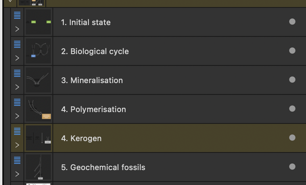Image resolution: width=306 pixels, height=185 pixels.
Task: Hide the Geochemical fossils layer
Action: click(292, 167)
